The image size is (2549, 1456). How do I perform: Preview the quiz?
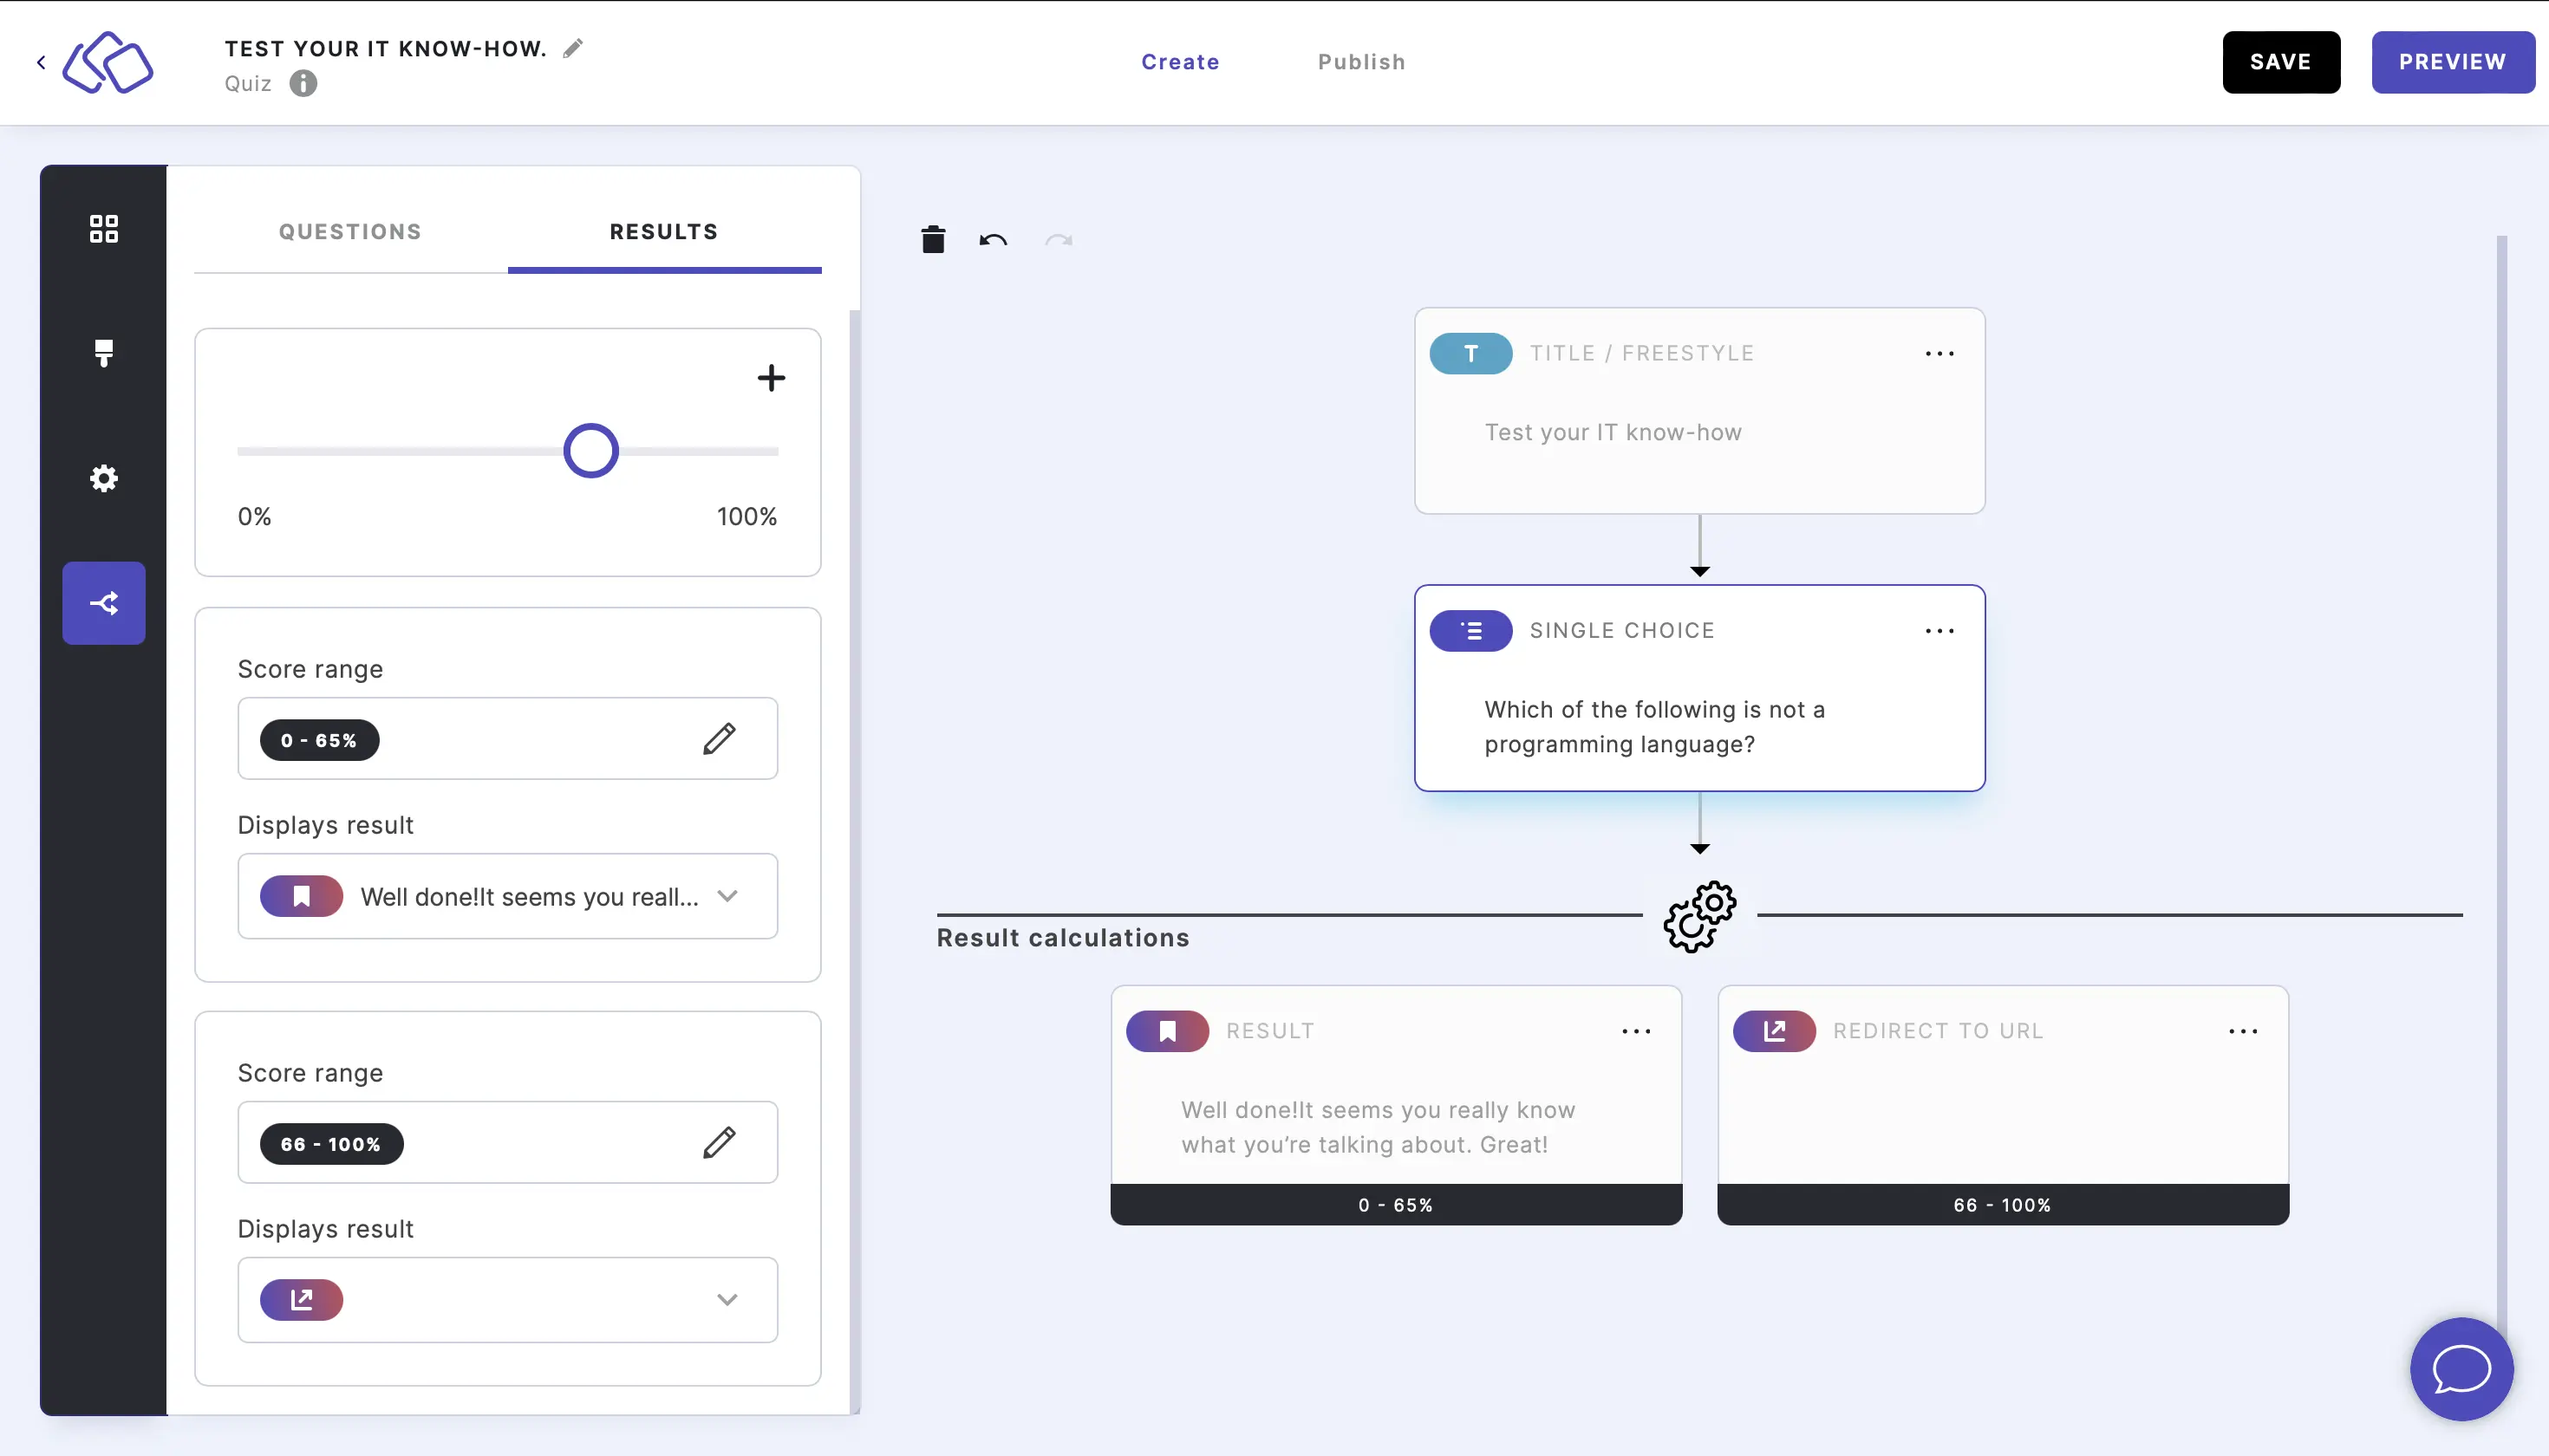[x=2453, y=62]
